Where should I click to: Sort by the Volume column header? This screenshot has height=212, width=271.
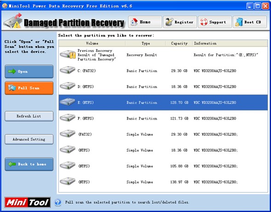tap(92, 43)
